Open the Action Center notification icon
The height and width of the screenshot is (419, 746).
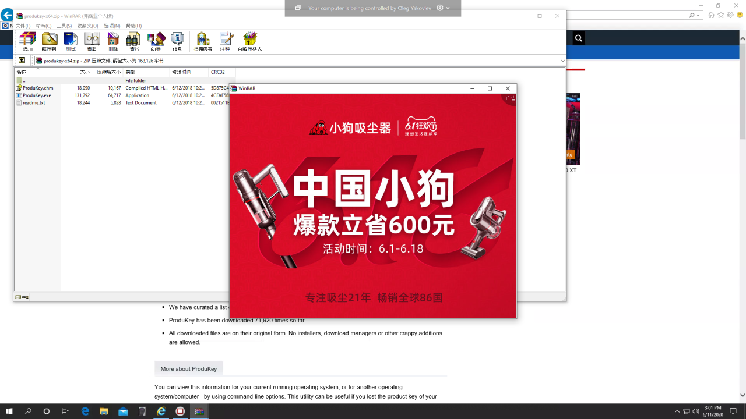(733, 411)
